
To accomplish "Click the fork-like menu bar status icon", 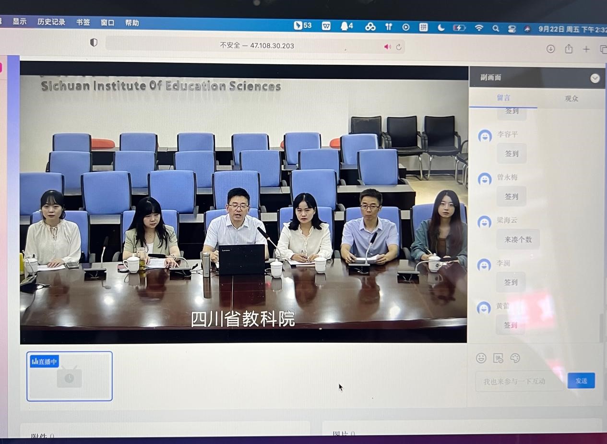I will coord(389,27).
